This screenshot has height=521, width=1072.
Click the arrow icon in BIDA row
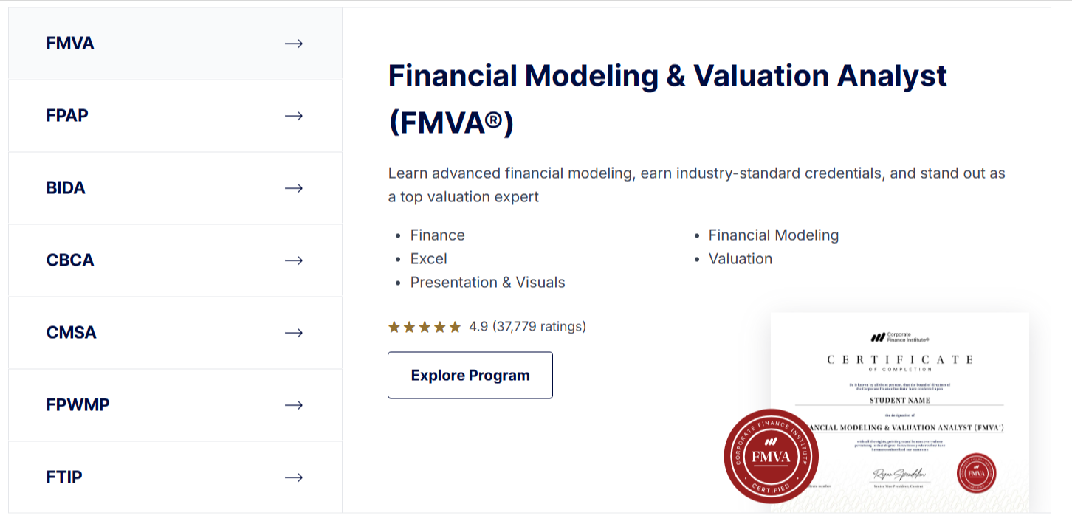tap(294, 188)
